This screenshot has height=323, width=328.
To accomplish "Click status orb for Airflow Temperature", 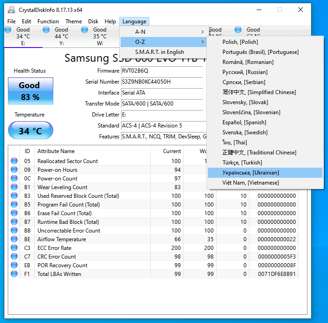I will [14, 239].
